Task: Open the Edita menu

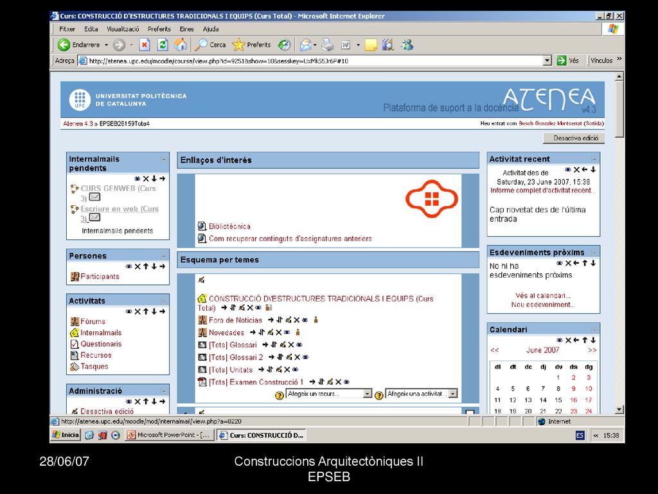Action: click(91, 29)
